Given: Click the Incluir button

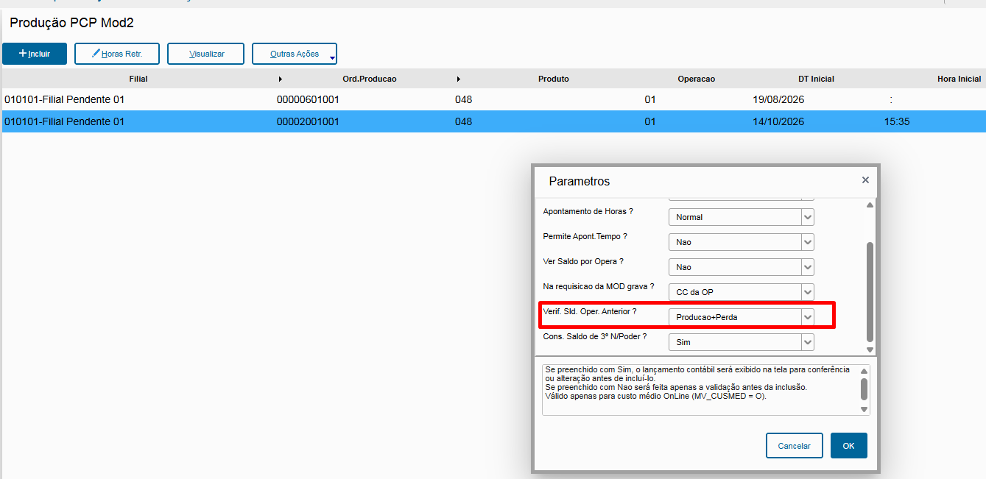Looking at the screenshot, I should (x=35, y=54).
